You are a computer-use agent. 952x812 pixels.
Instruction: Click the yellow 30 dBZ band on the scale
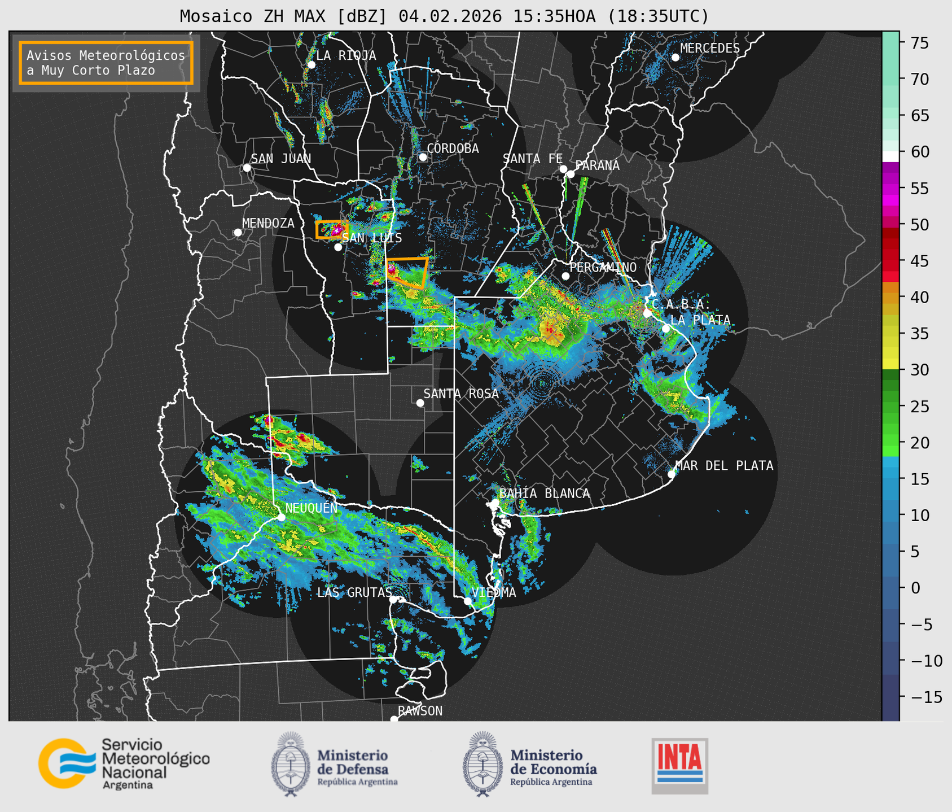coord(890,364)
